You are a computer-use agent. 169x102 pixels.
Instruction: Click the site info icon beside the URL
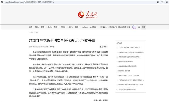tap(2, 2)
